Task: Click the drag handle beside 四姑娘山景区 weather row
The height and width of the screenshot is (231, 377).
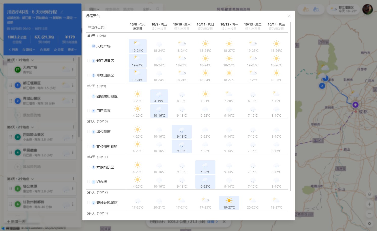Action: point(88,96)
